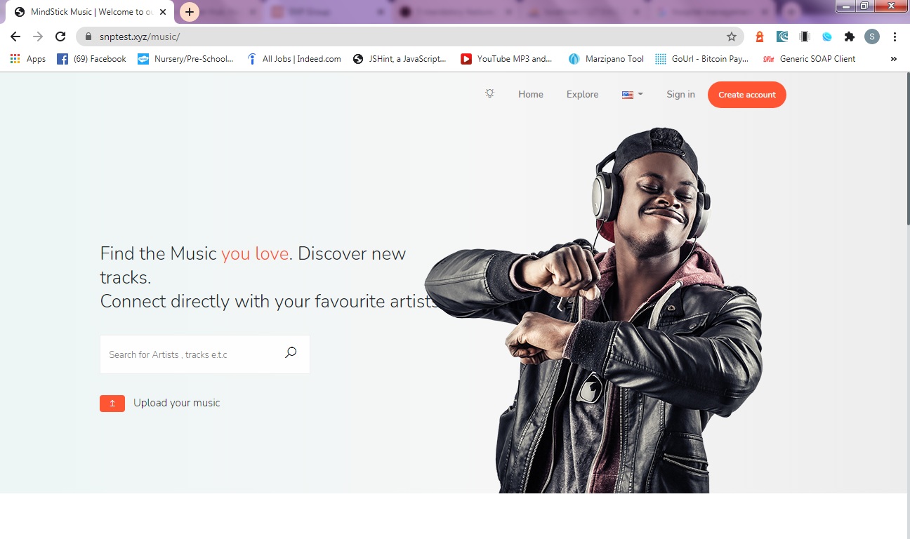The height and width of the screenshot is (539, 910).
Task: Open the Chrome profile avatar
Action: 871,36
